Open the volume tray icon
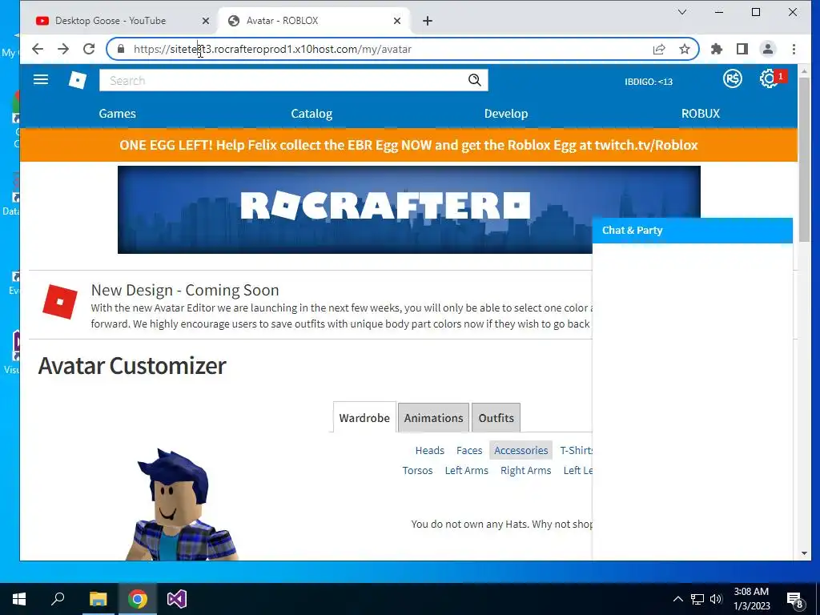 point(716,599)
